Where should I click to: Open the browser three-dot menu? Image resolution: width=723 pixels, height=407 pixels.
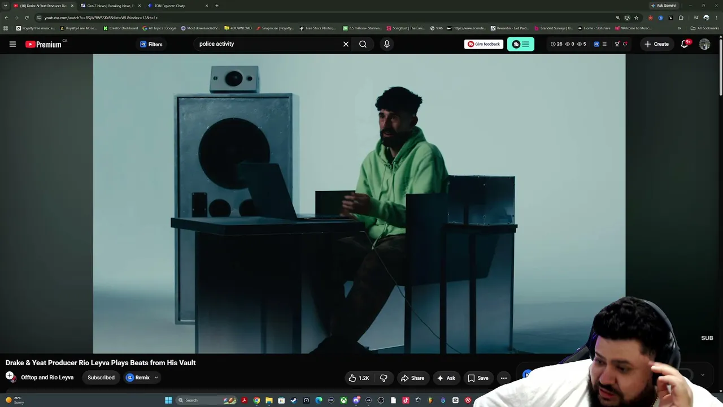[716, 18]
